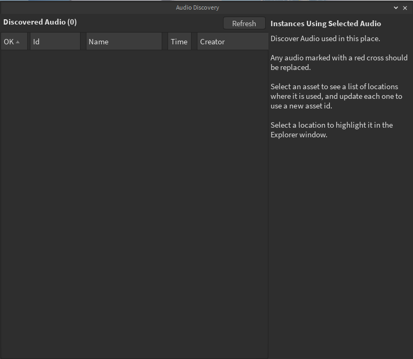413x359 pixels.
Task: Sort by the Name column header
Action: [124, 42]
